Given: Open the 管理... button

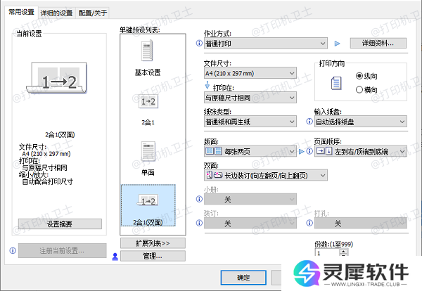Looking at the screenshot, I should (153, 257).
